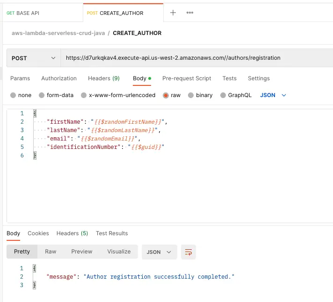The image size is (333, 302).
Task: Click the firstName line in the body editor
Action: [107, 122]
